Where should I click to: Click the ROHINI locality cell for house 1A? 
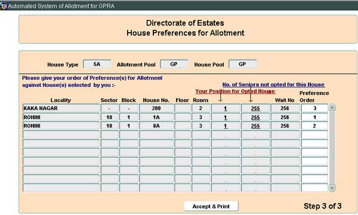click(61, 117)
